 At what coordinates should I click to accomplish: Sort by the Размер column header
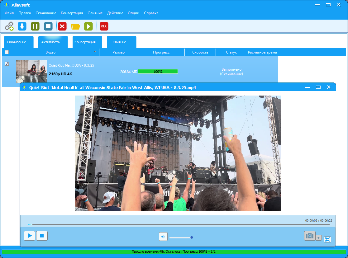point(118,52)
